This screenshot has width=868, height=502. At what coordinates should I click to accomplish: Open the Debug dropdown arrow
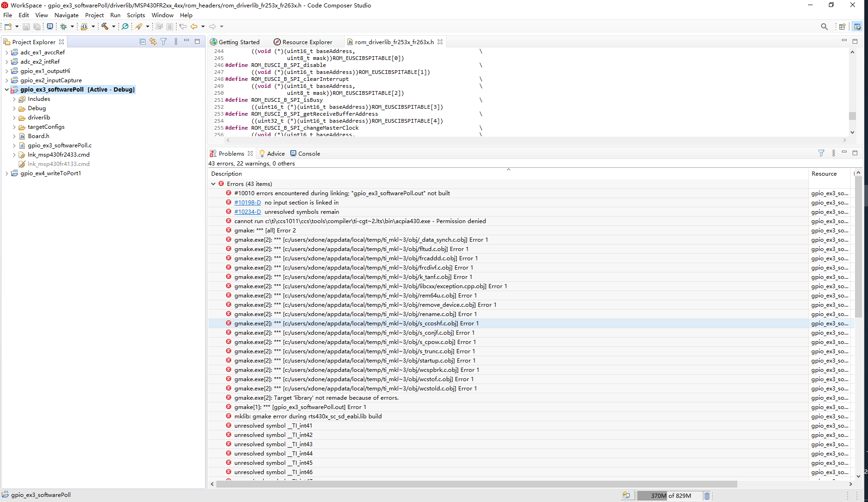(72, 26)
